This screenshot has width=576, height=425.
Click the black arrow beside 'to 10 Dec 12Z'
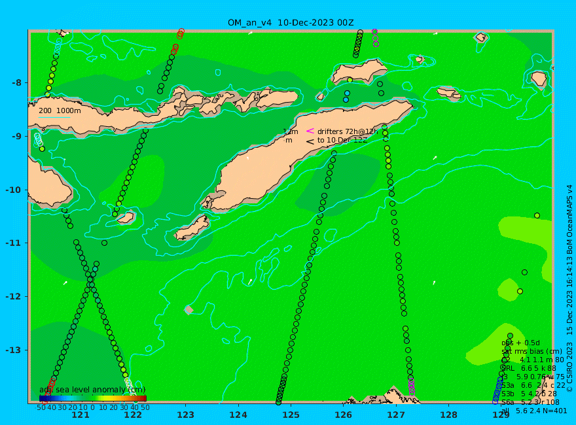coord(310,141)
